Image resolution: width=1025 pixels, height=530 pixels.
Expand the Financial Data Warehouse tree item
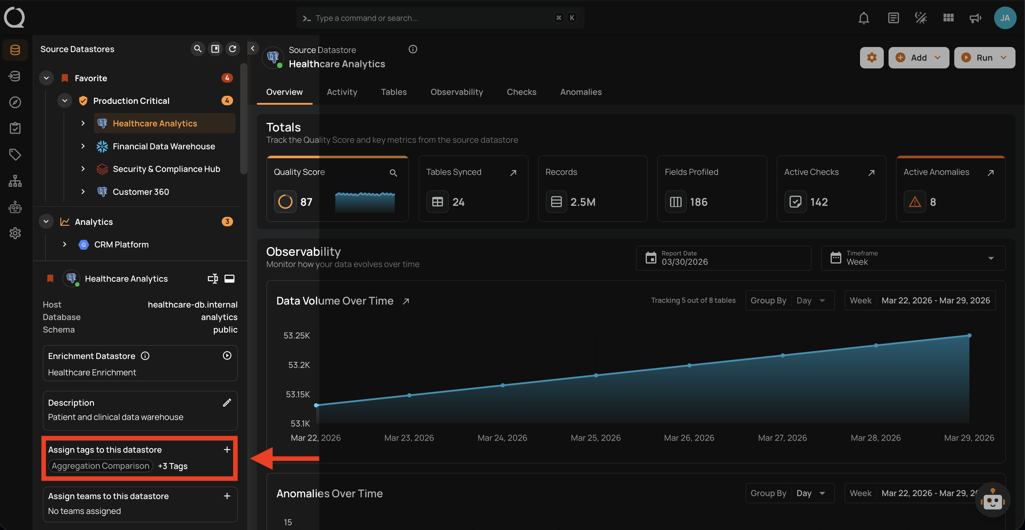[x=83, y=146]
